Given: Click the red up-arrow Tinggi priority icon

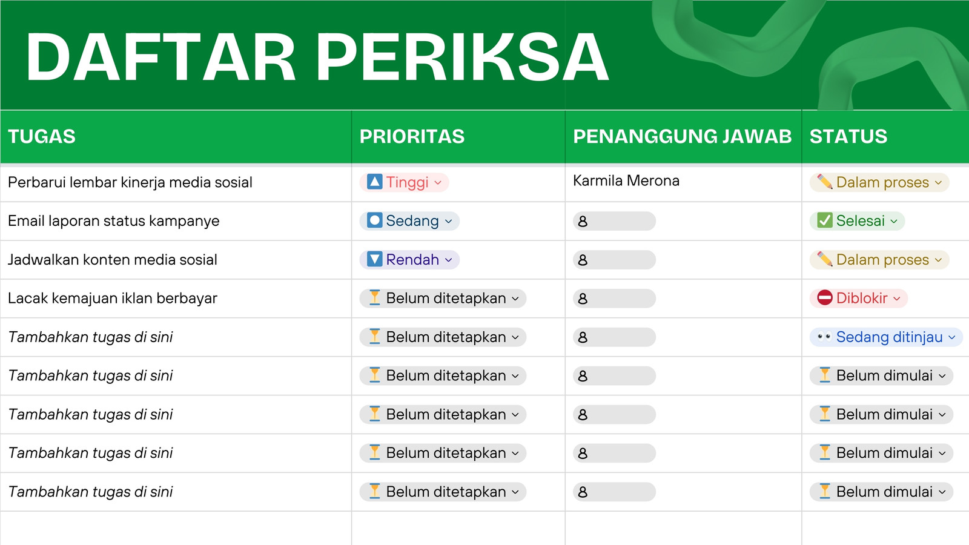Looking at the screenshot, I should [x=375, y=182].
